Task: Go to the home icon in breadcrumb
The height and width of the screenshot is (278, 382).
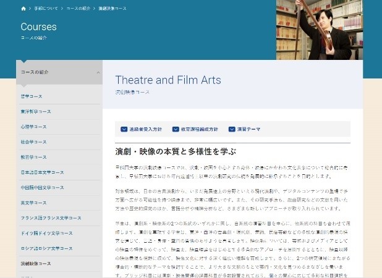Action: (23, 9)
